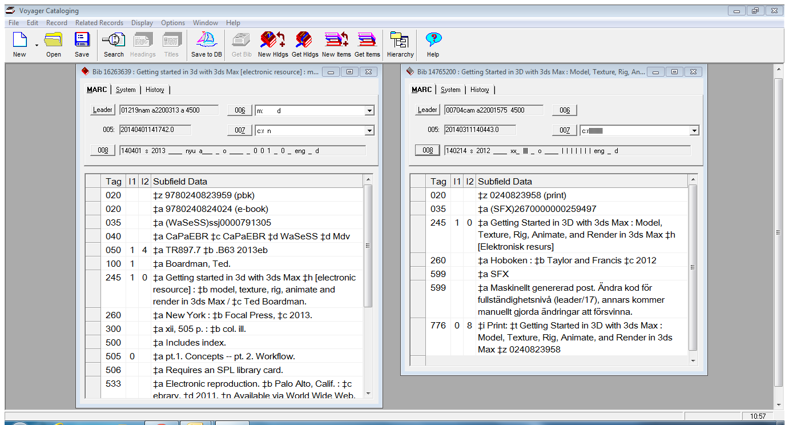This screenshot has width=789, height=425.
Task: Open the Options menu
Action: tap(173, 23)
